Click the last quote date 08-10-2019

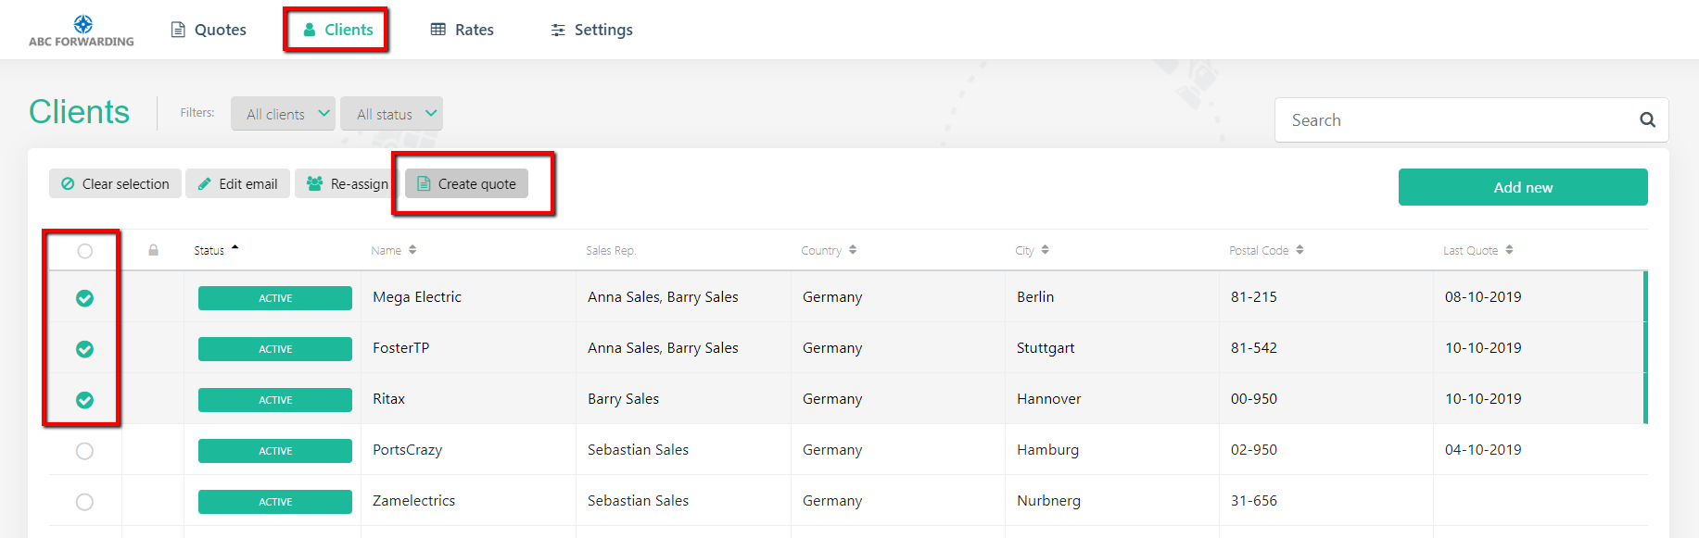(x=1483, y=297)
